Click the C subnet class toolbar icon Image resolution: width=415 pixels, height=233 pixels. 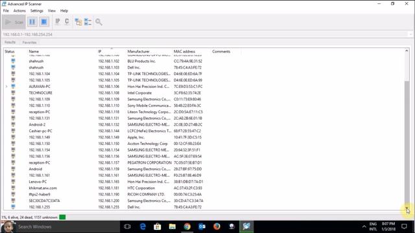click(67, 21)
